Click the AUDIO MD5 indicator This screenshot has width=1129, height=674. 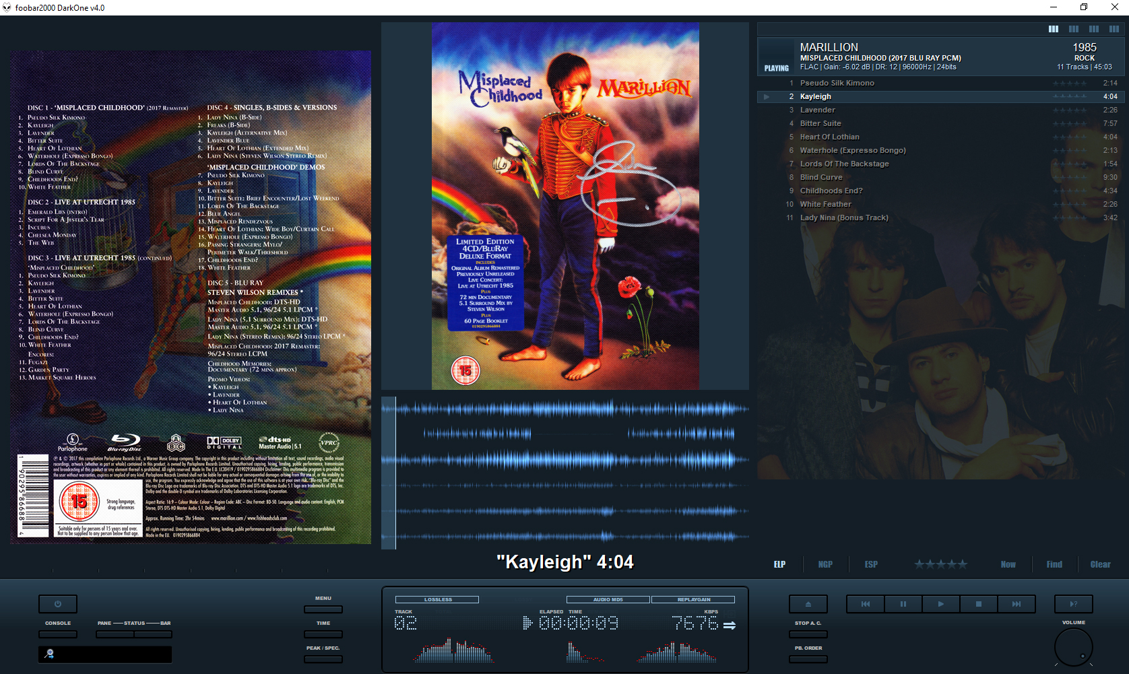[608, 599]
